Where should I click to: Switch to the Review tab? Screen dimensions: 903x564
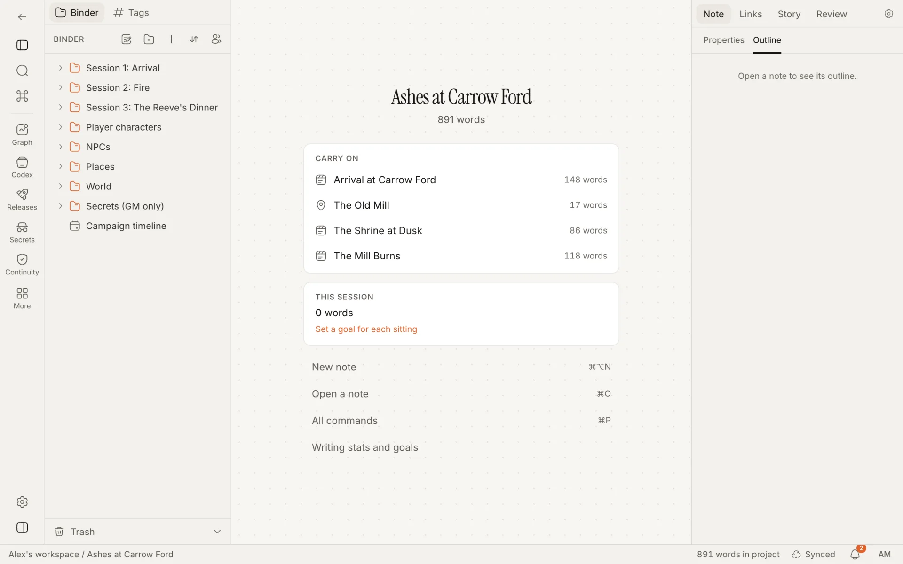point(832,14)
